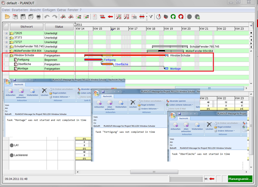Expand the 72625 project row
The height and width of the screenshot is (187, 258).
click(6, 33)
